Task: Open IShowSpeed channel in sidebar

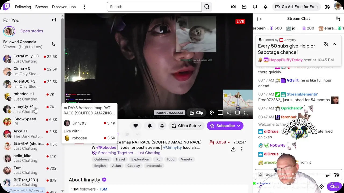Action: (30, 121)
